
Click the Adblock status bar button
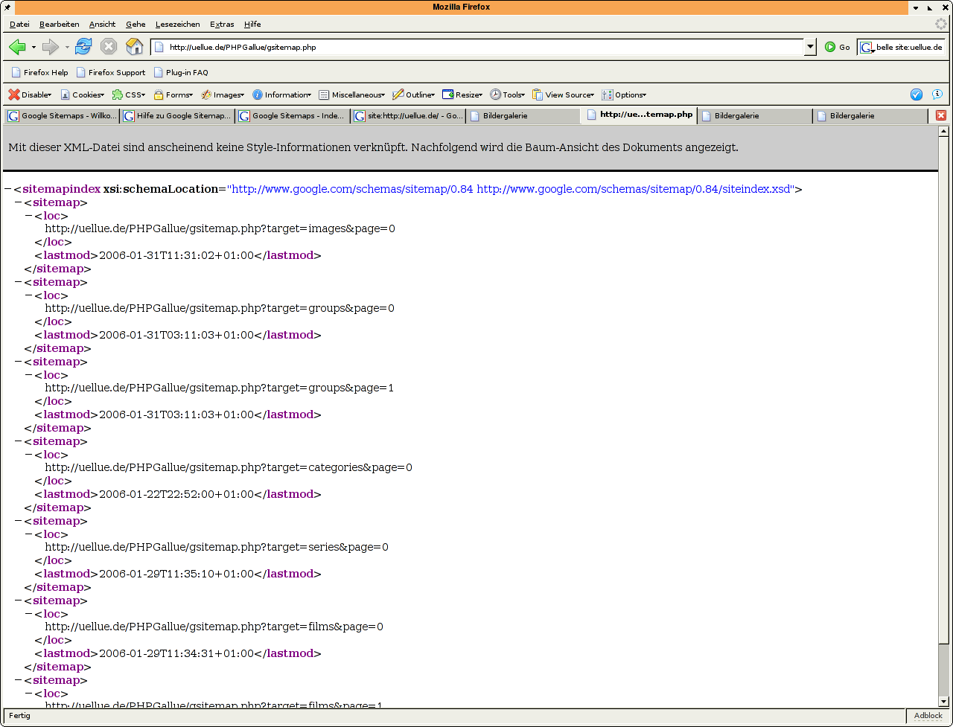pyautogui.click(x=928, y=716)
